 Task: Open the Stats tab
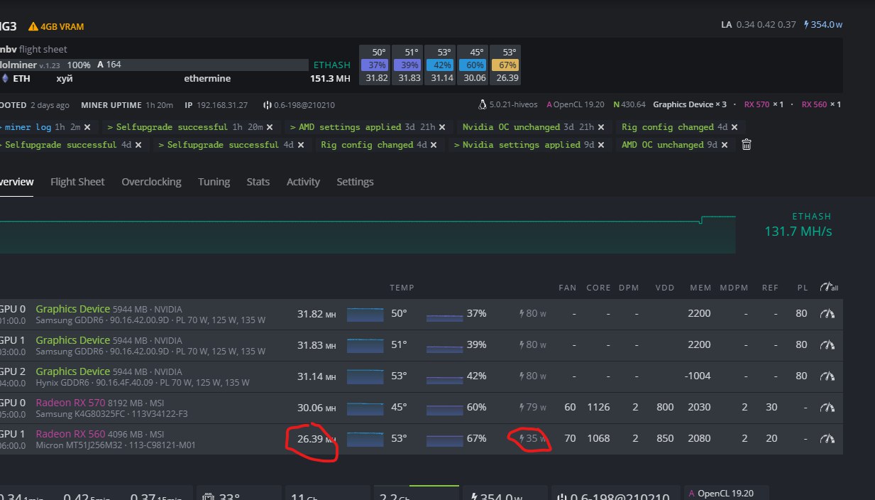pyautogui.click(x=258, y=182)
